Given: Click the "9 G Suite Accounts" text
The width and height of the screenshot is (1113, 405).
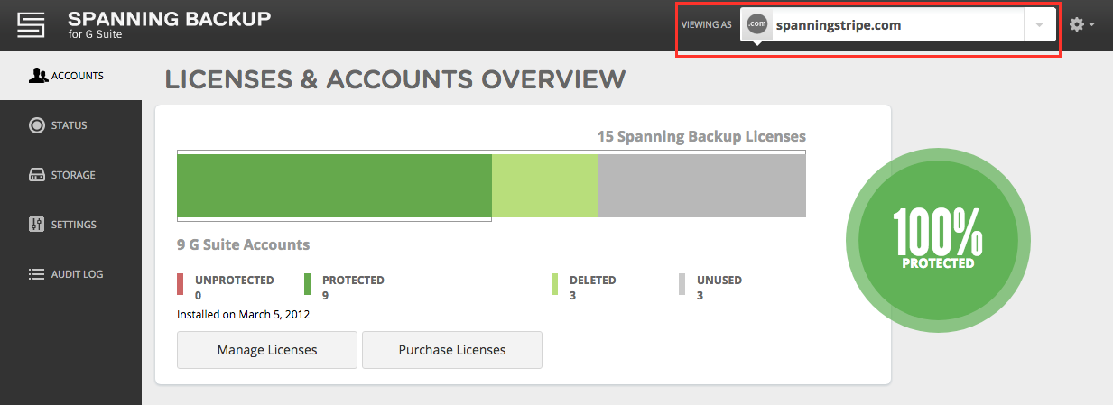Looking at the screenshot, I should point(244,244).
